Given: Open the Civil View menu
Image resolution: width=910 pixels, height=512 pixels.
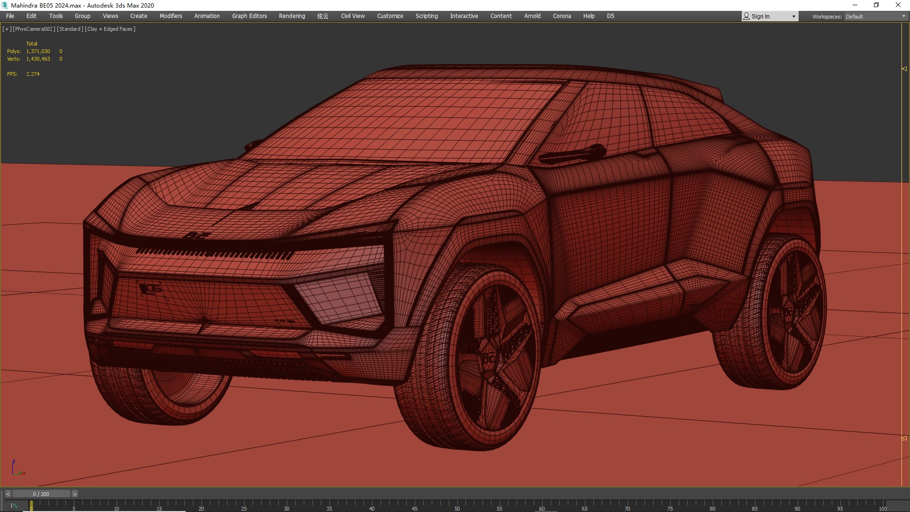Looking at the screenshot, I should [x=353, y=16].
